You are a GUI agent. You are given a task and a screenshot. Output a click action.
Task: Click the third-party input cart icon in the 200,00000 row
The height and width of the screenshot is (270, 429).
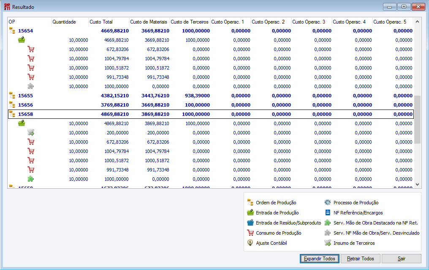pos(31,133)
